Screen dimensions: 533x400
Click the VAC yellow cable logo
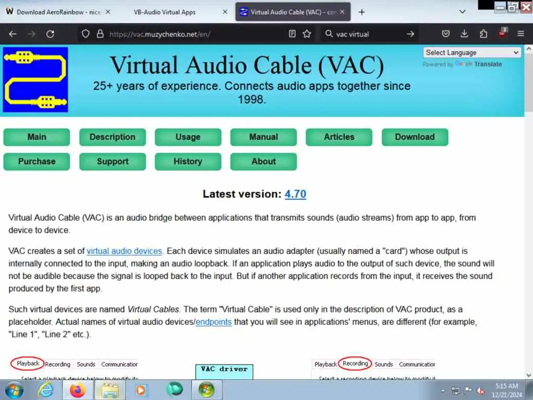click(x=35, y=80)
